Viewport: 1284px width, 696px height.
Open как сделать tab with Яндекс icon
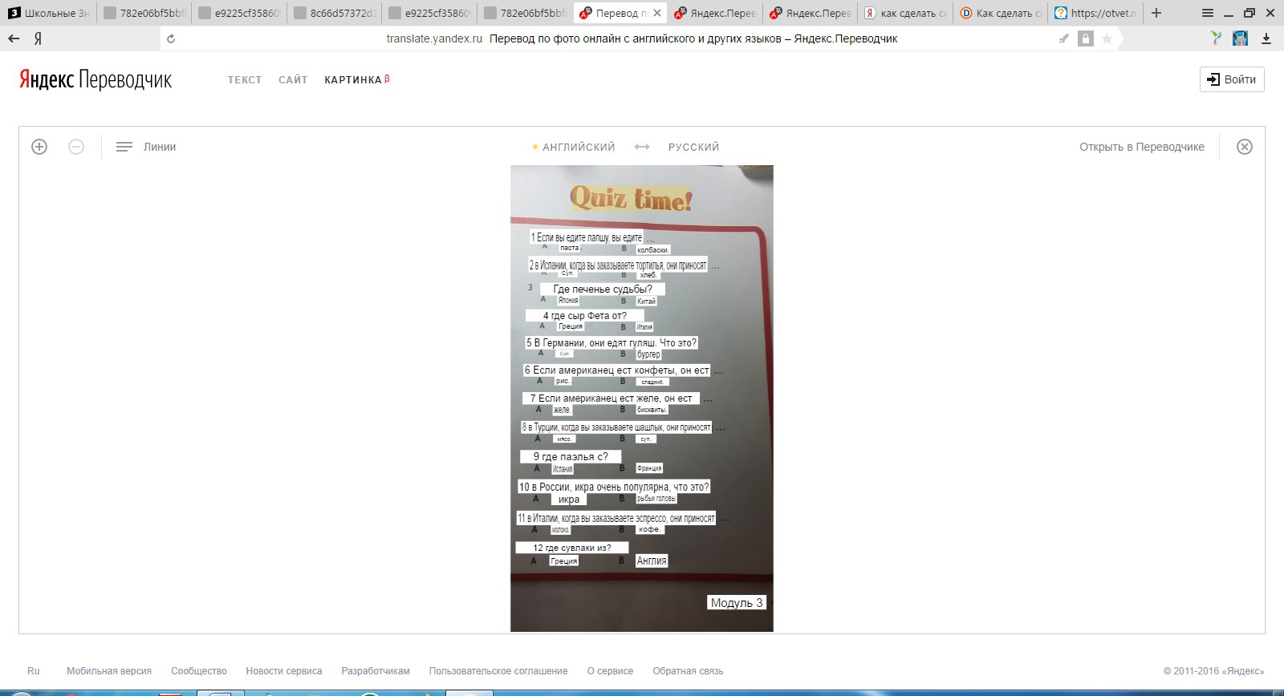[905, 13]
